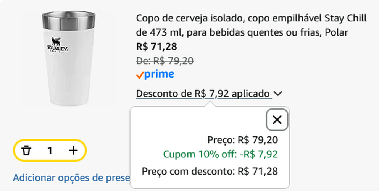Close the discount details popover
Image resolution: width=379 pixels, height=191 pixels.
277,120
